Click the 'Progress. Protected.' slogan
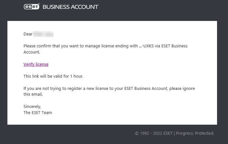This screenshot has width=228, height=144. coord(195,133)
